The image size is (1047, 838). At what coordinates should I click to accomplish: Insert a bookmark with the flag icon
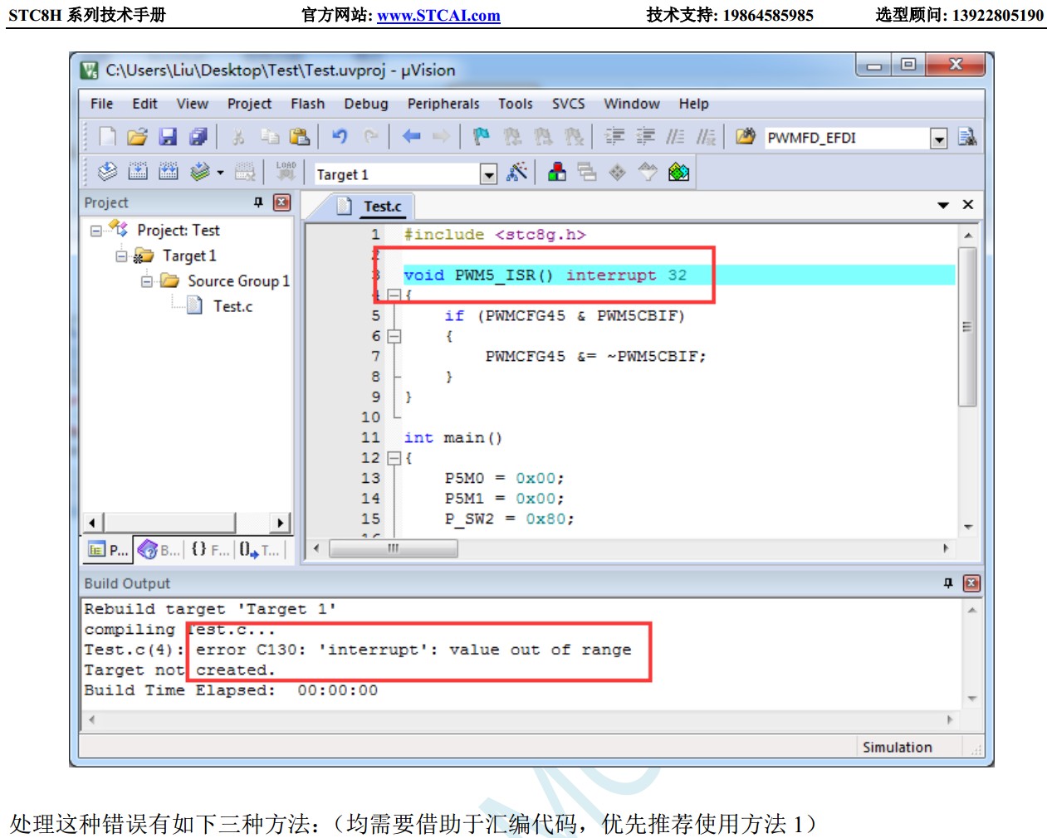point(482,137)
